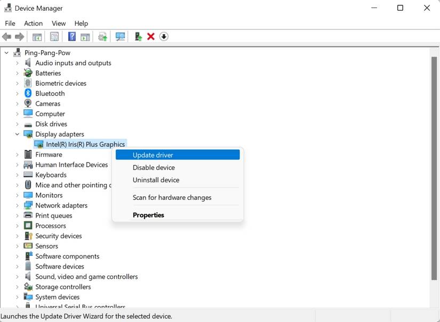
Task: Open the File menu
Action: point(10,23)
